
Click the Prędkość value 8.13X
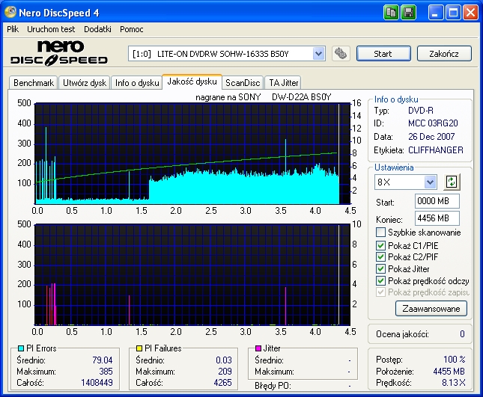click(454, 383)
